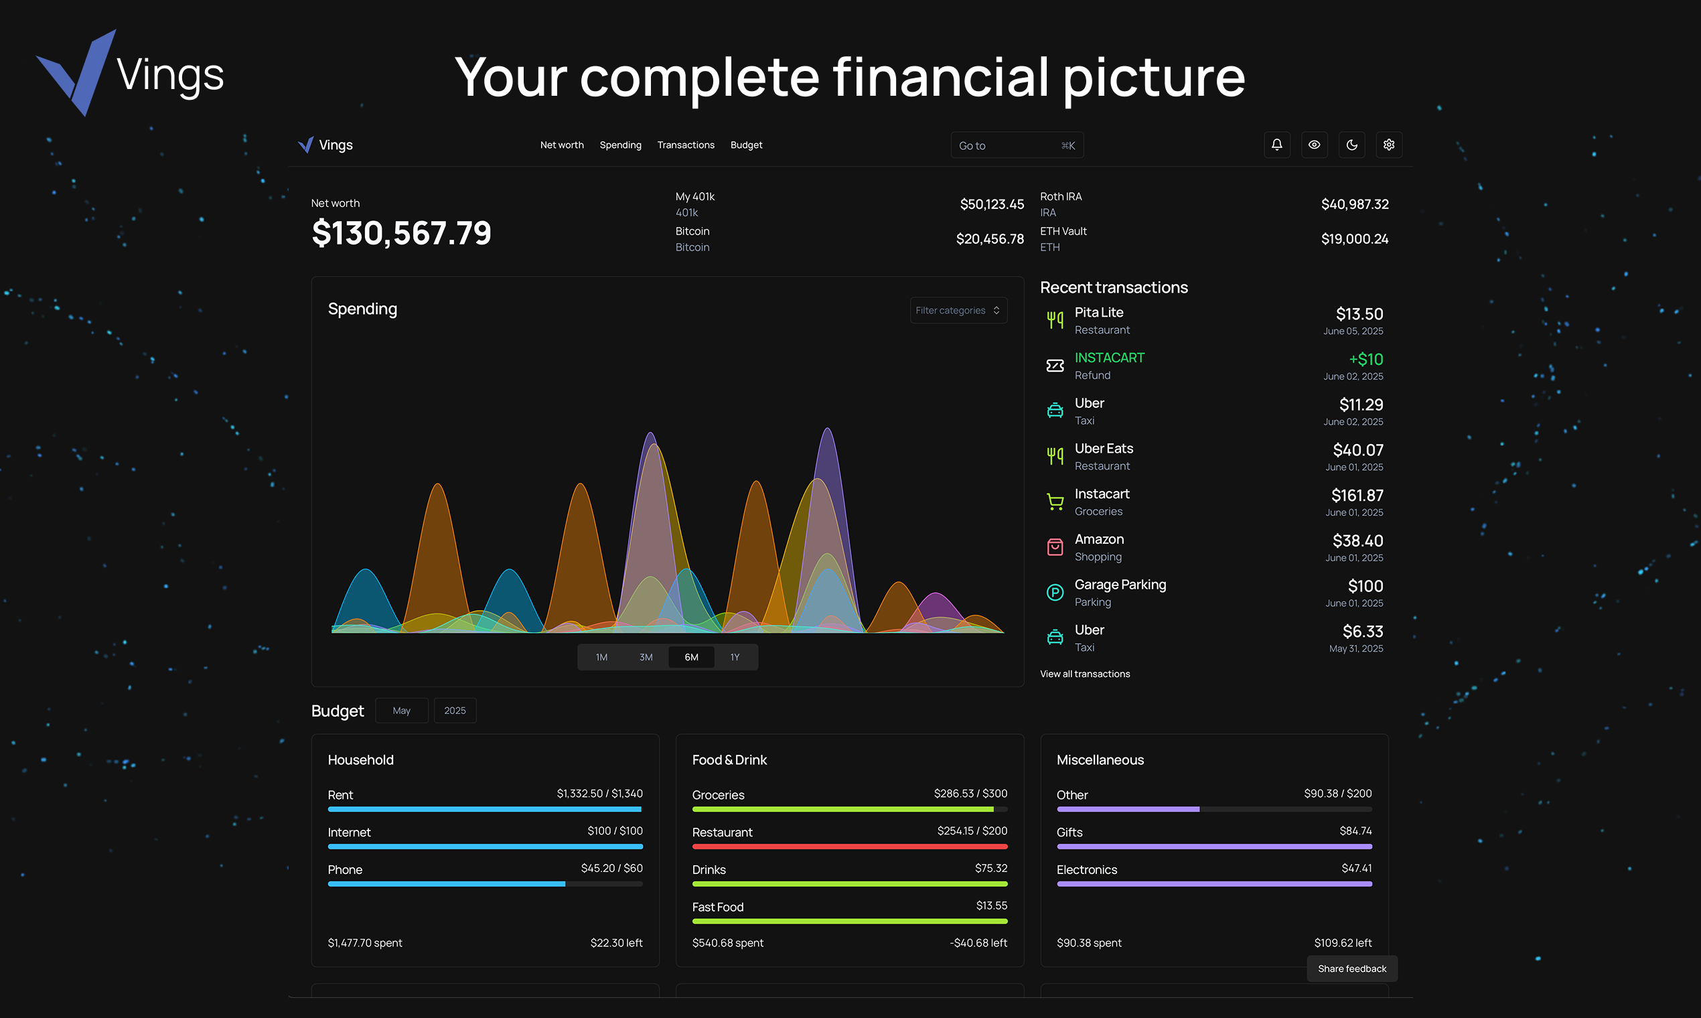Open the Filter categories dropdown
This screenshot has height=1018, width=1701.
[x=958, y=311]
